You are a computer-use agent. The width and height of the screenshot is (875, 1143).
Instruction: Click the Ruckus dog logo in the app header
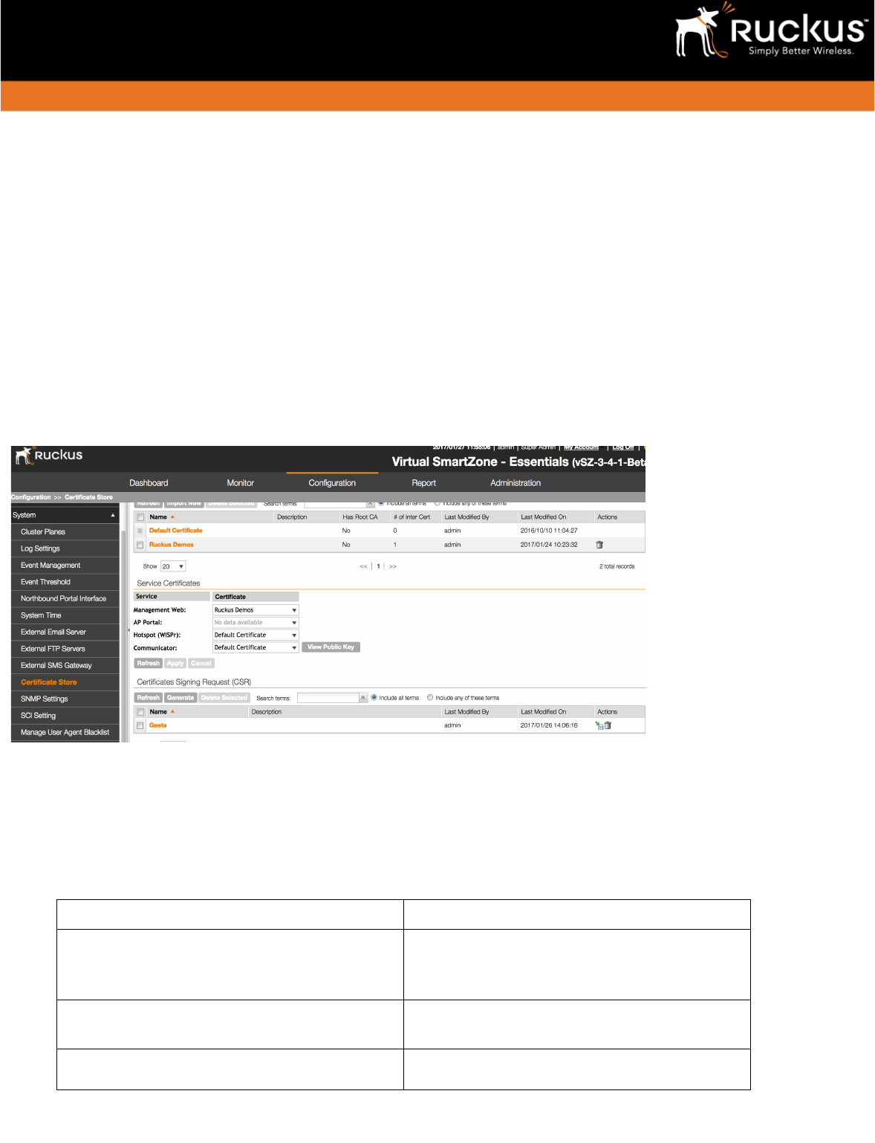click(25, 456)
